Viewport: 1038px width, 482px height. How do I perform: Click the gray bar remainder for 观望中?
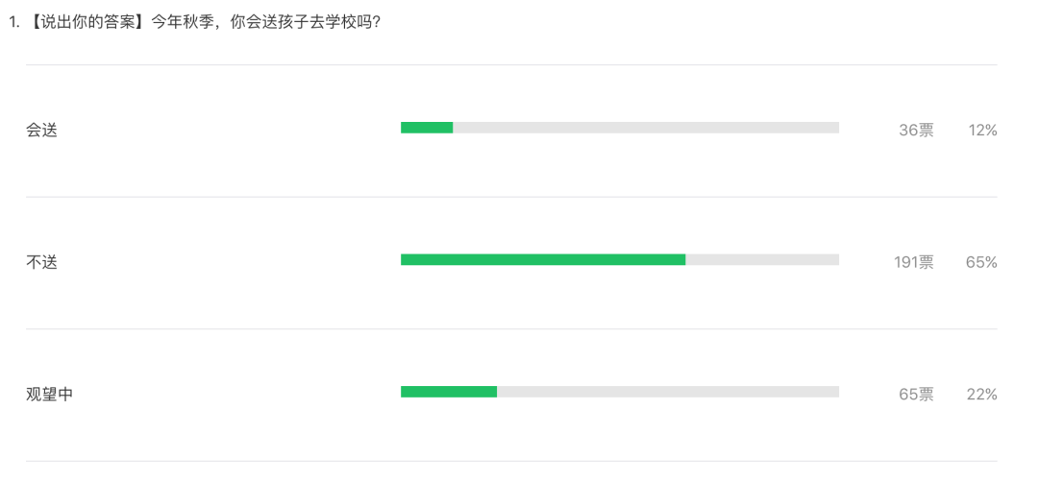[x=668, y=392]
